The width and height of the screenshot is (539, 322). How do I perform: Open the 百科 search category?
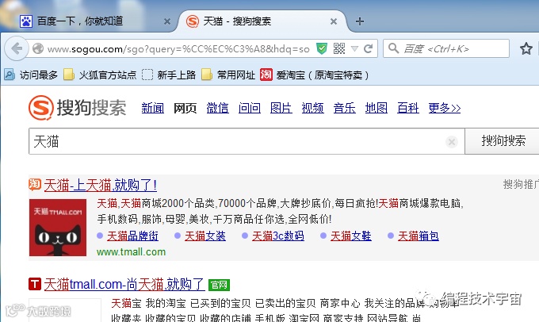pyautogui.click(x=408, y=108)
